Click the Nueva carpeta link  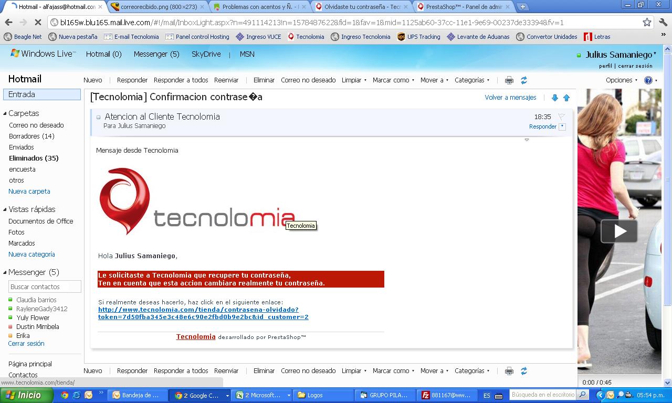coord(29,192)
